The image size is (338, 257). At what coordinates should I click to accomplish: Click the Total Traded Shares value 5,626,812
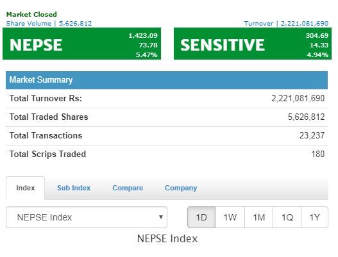click(x=306, y=117)
